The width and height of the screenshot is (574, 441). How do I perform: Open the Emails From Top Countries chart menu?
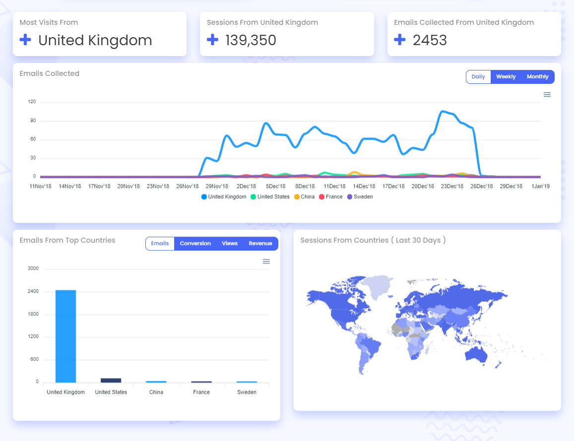(266, 261)
